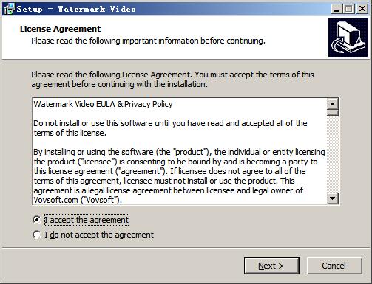Image resolution: width=372 pixels, height=284 pixels.
Task: Click the 'I do not accept the agreement' label text
Action: click(99, 235)
